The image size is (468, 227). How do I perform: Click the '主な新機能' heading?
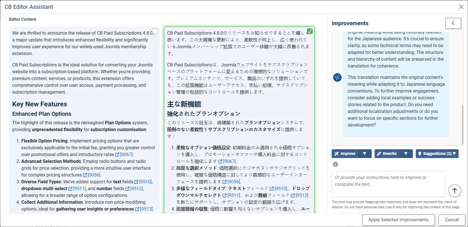click(184, 104)
